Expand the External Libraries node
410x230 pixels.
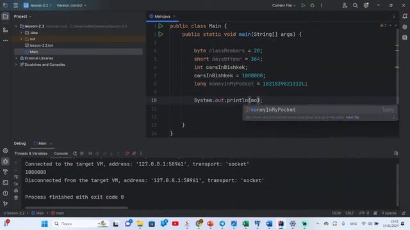pos(16,58)
